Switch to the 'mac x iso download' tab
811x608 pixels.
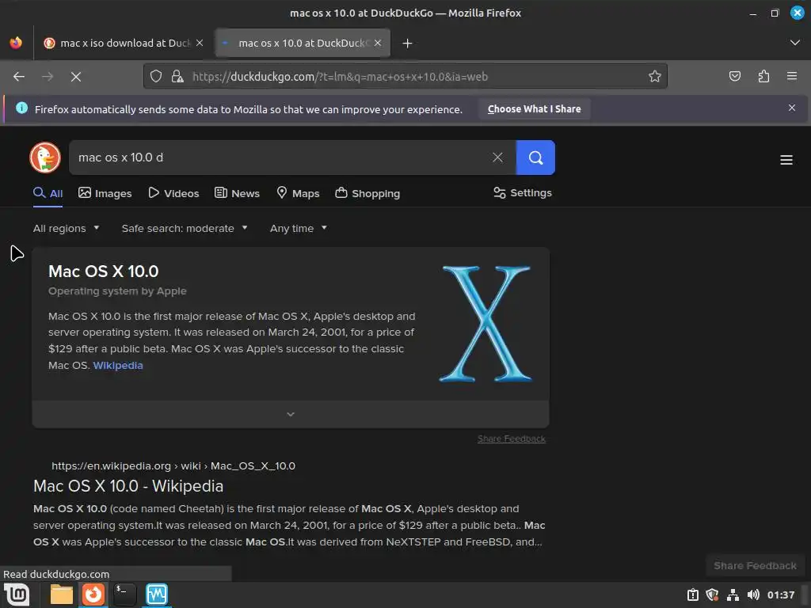coord(123,43)
